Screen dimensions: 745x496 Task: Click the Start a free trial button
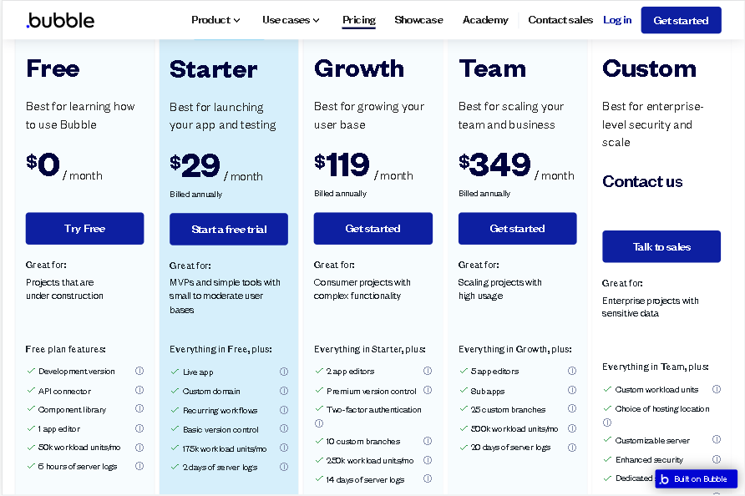point(229,229)
